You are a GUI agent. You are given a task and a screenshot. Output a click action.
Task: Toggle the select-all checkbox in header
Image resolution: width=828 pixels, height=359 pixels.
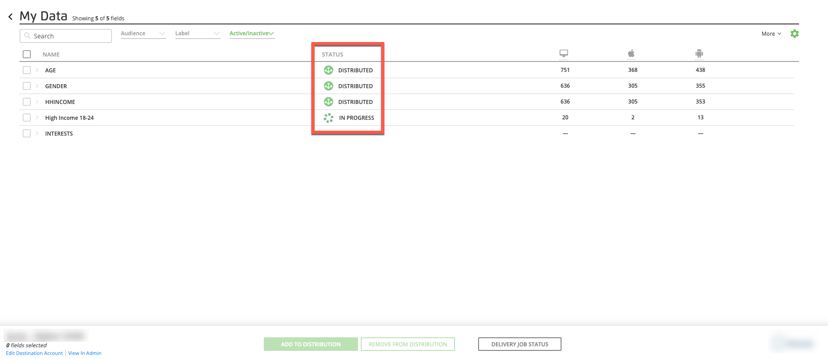point(27,54)
